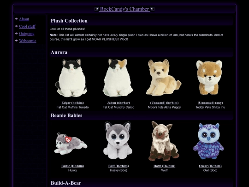Click the arrow icon beside Cool stuff
This screenshot has width=249, height=187.
pyautogui.click(x=17, y=26)
